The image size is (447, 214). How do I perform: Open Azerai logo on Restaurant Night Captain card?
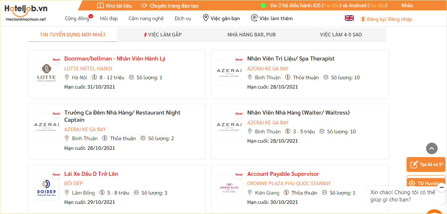[x=47, y=127]
